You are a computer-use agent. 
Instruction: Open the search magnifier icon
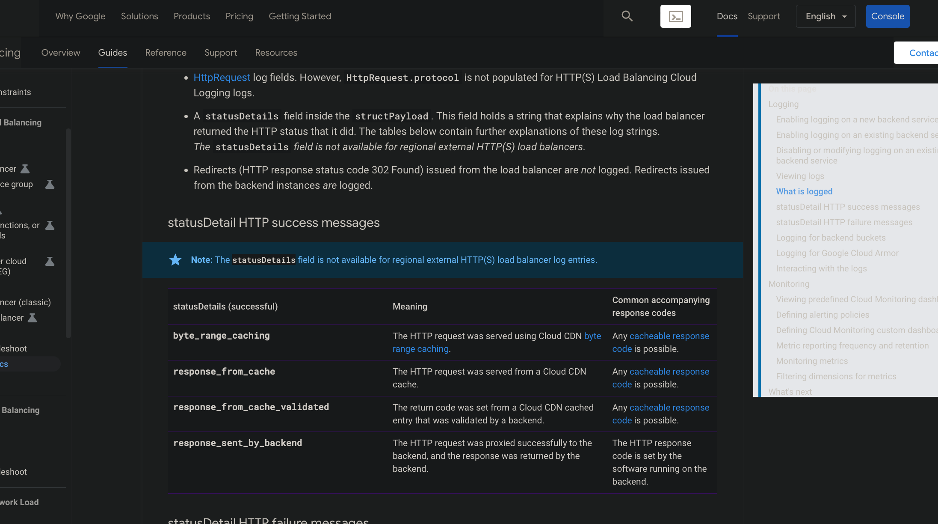pos(627,16)
